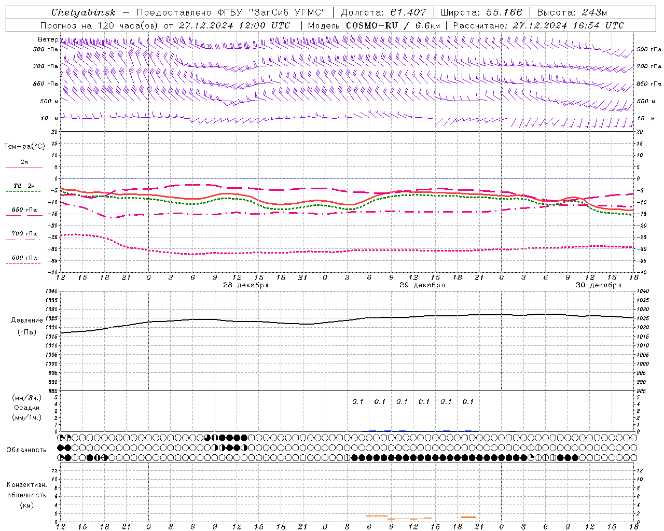Click the 'Ветер' wind panel label
The height and width of the screenshot is (531, 664).
[x=48, y=39]
